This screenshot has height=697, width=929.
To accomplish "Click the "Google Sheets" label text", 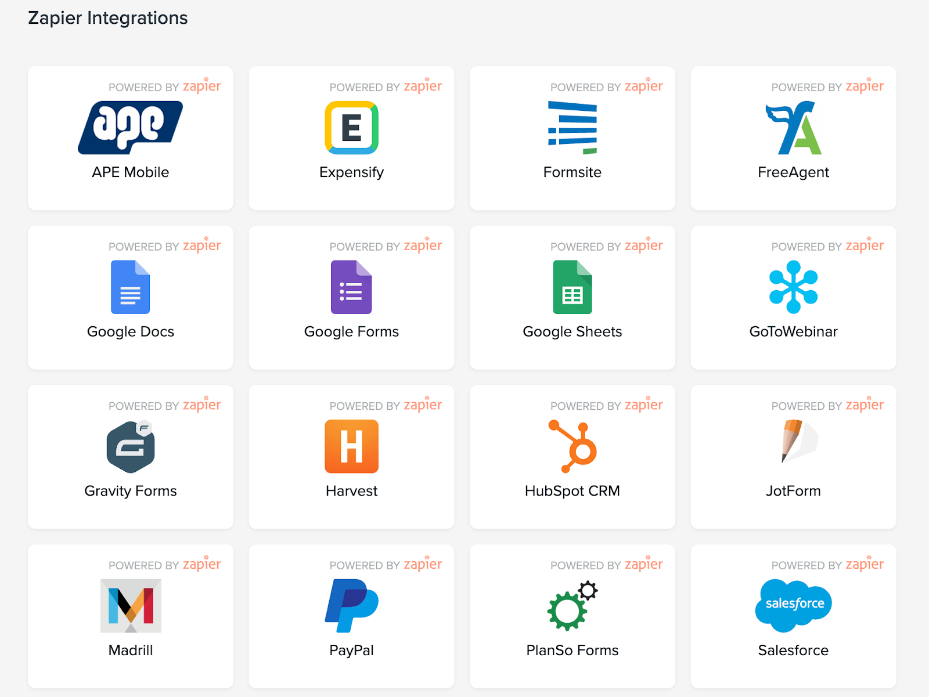I will pyautogui.click(x=572, y=332).
